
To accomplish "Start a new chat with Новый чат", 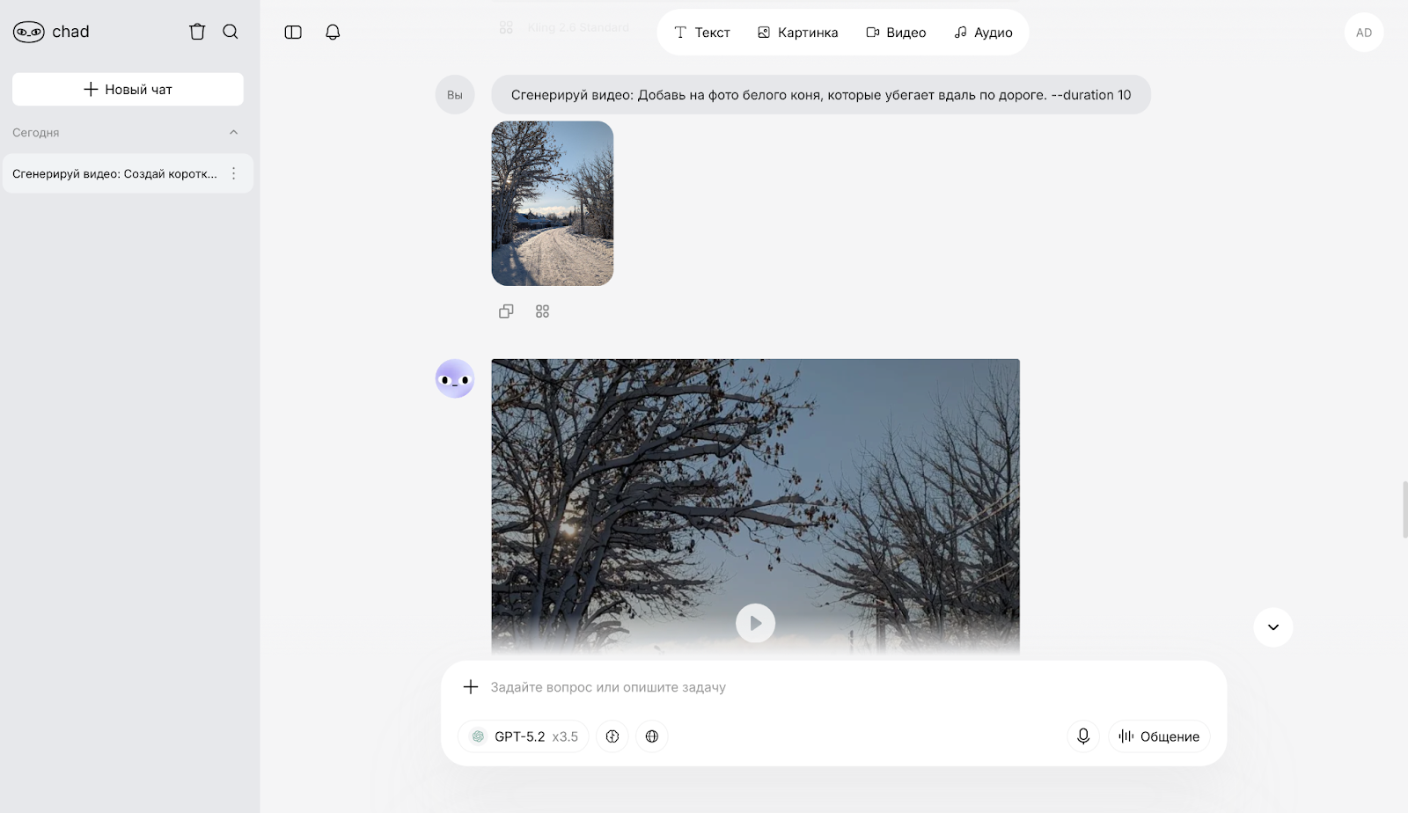I will [128, 90].
